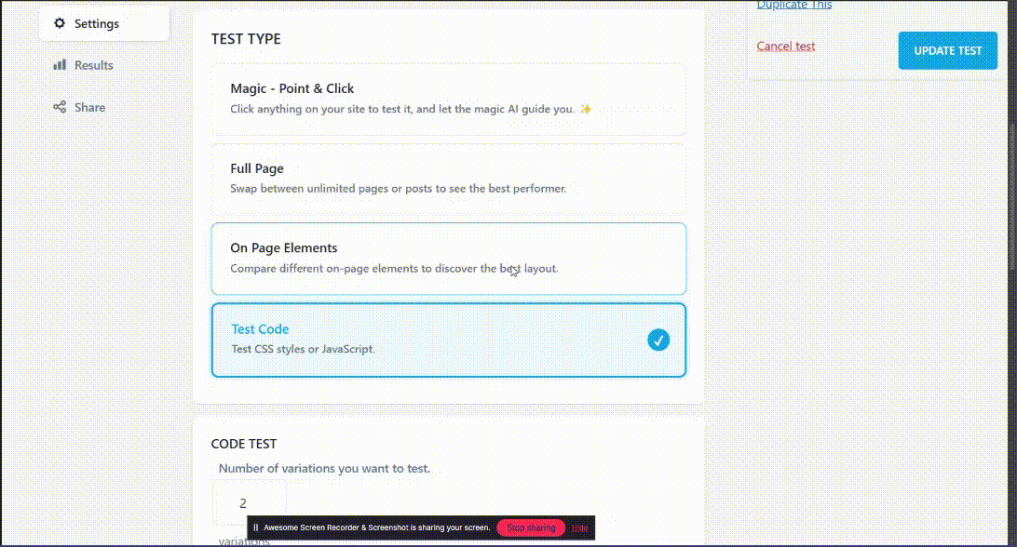1017x547 pixels.
Task: Open the Share section
Action: (x=89, y=107)
